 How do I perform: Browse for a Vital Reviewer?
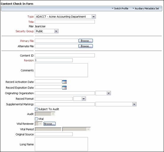[50, 124]
